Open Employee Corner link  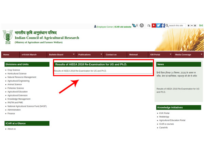point(105,27)
